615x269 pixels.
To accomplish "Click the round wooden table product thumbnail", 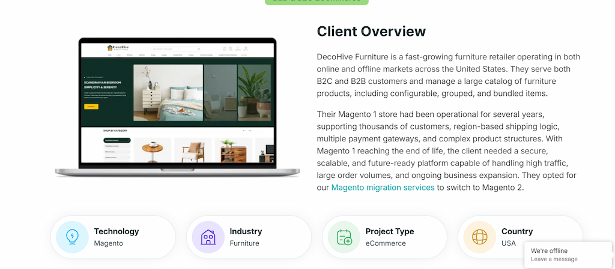I will click(x=153, y=150).
